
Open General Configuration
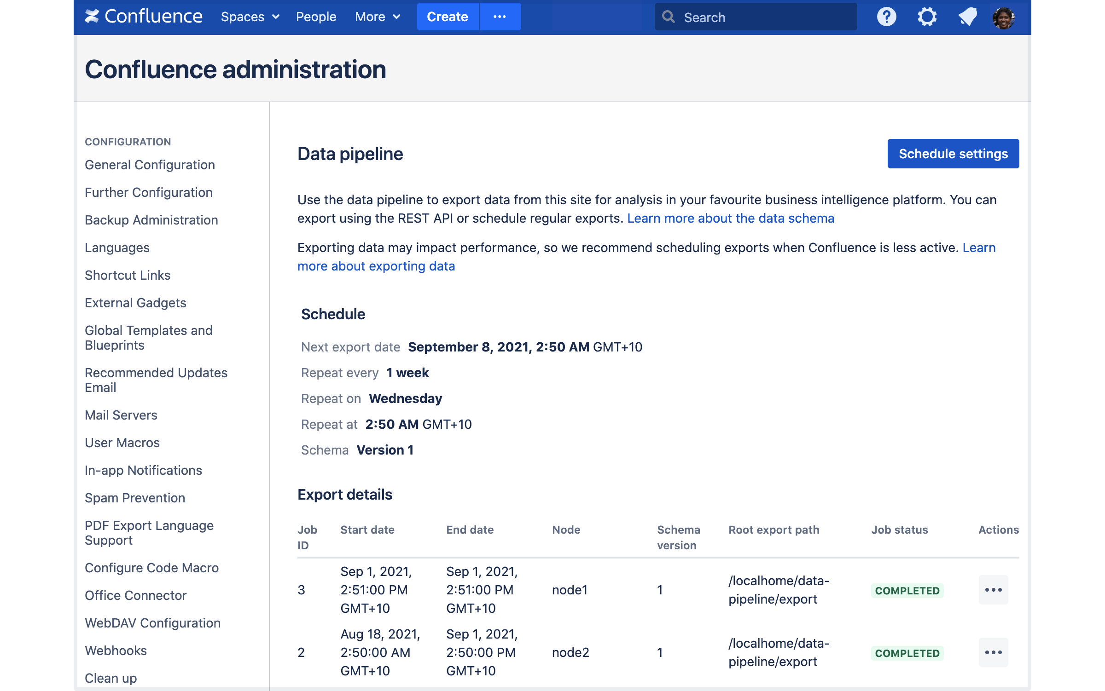click(x=150, y=165)
